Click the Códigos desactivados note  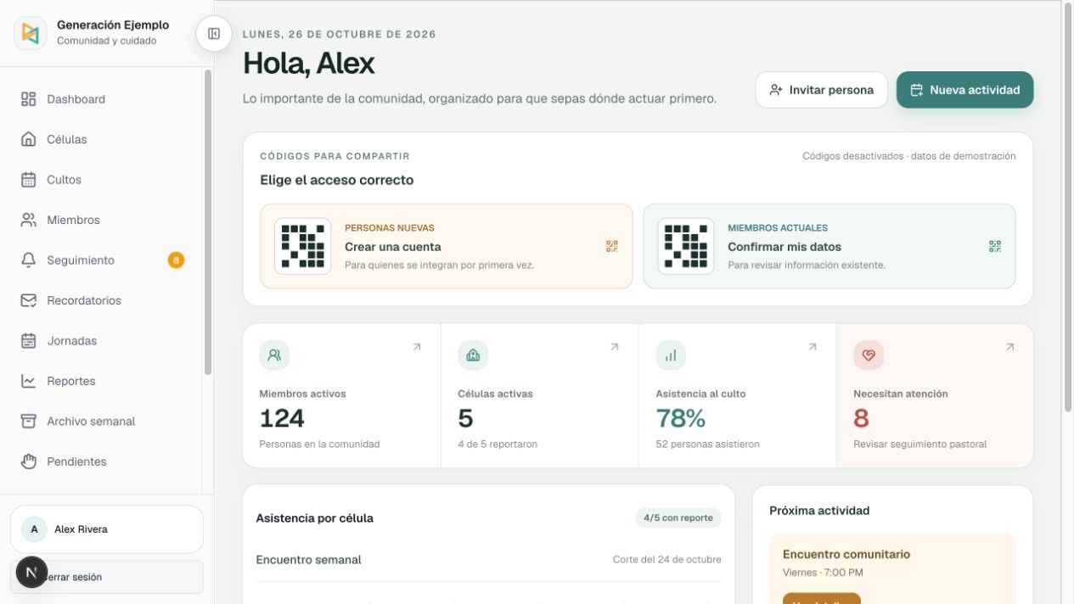coord(909,156)
